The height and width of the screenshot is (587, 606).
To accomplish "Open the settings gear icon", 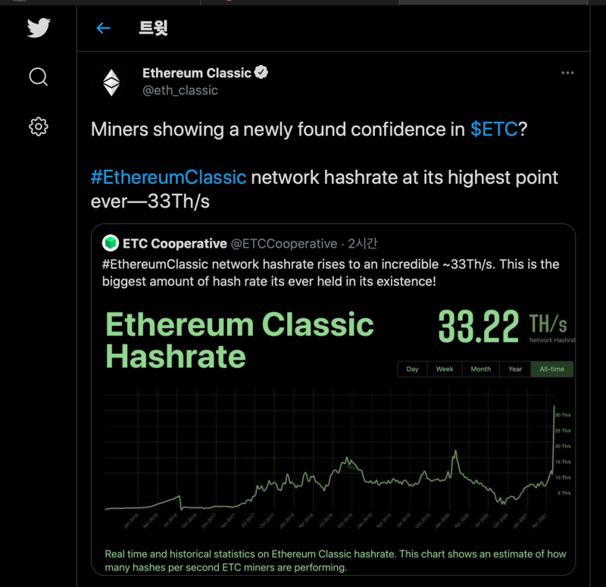I will [x=39, y=126].
